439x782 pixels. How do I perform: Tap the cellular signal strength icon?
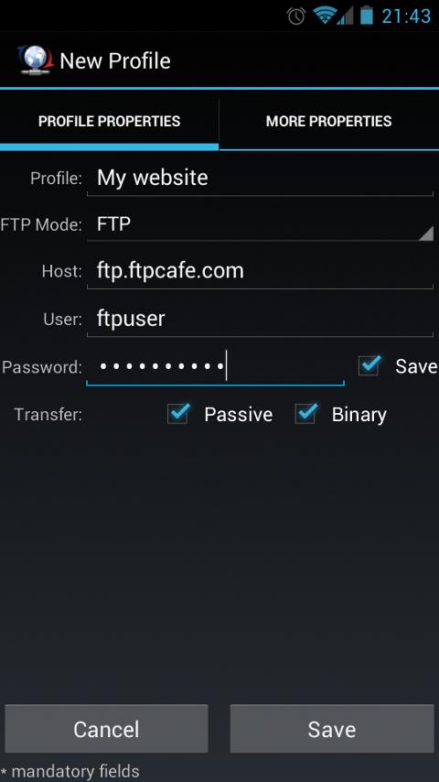[x=346, y=16]
